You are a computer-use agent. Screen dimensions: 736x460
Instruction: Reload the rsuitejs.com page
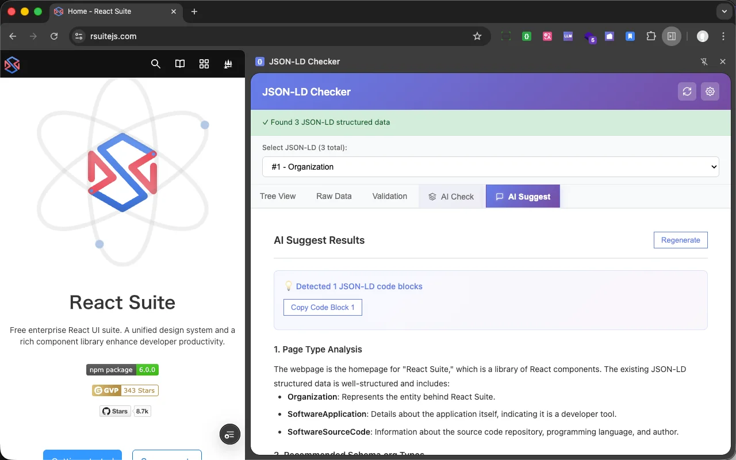(x=54, y=36)
